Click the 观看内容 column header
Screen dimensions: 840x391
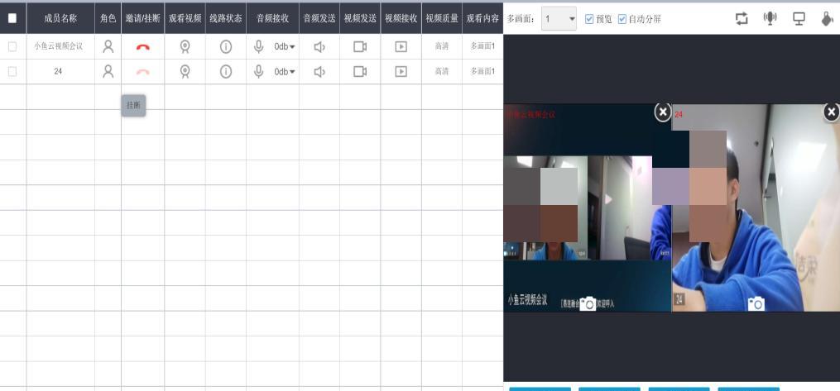pyautogui.click(x=482, y=18)
